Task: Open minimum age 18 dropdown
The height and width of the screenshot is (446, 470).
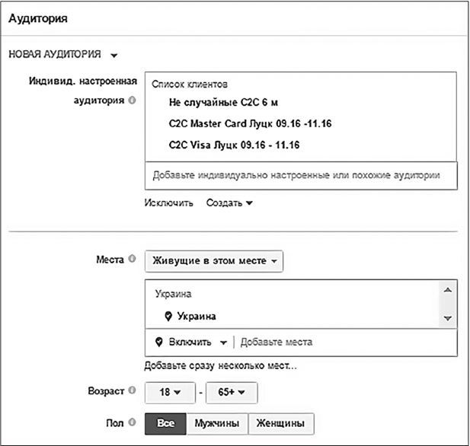Action: click(170, 393)
